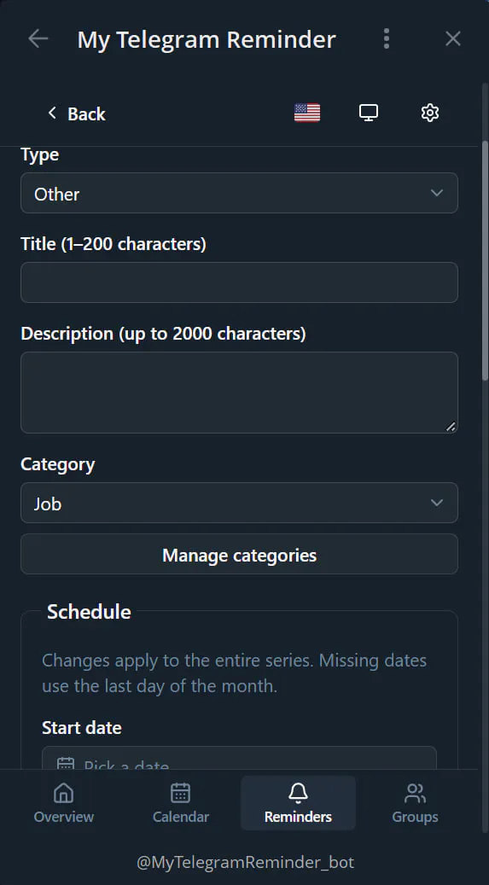The height and width of the screenshot is (885, 489).
Task: Switch language via the US flag icon
Action: pyautogui.click(x=307, y=113)
